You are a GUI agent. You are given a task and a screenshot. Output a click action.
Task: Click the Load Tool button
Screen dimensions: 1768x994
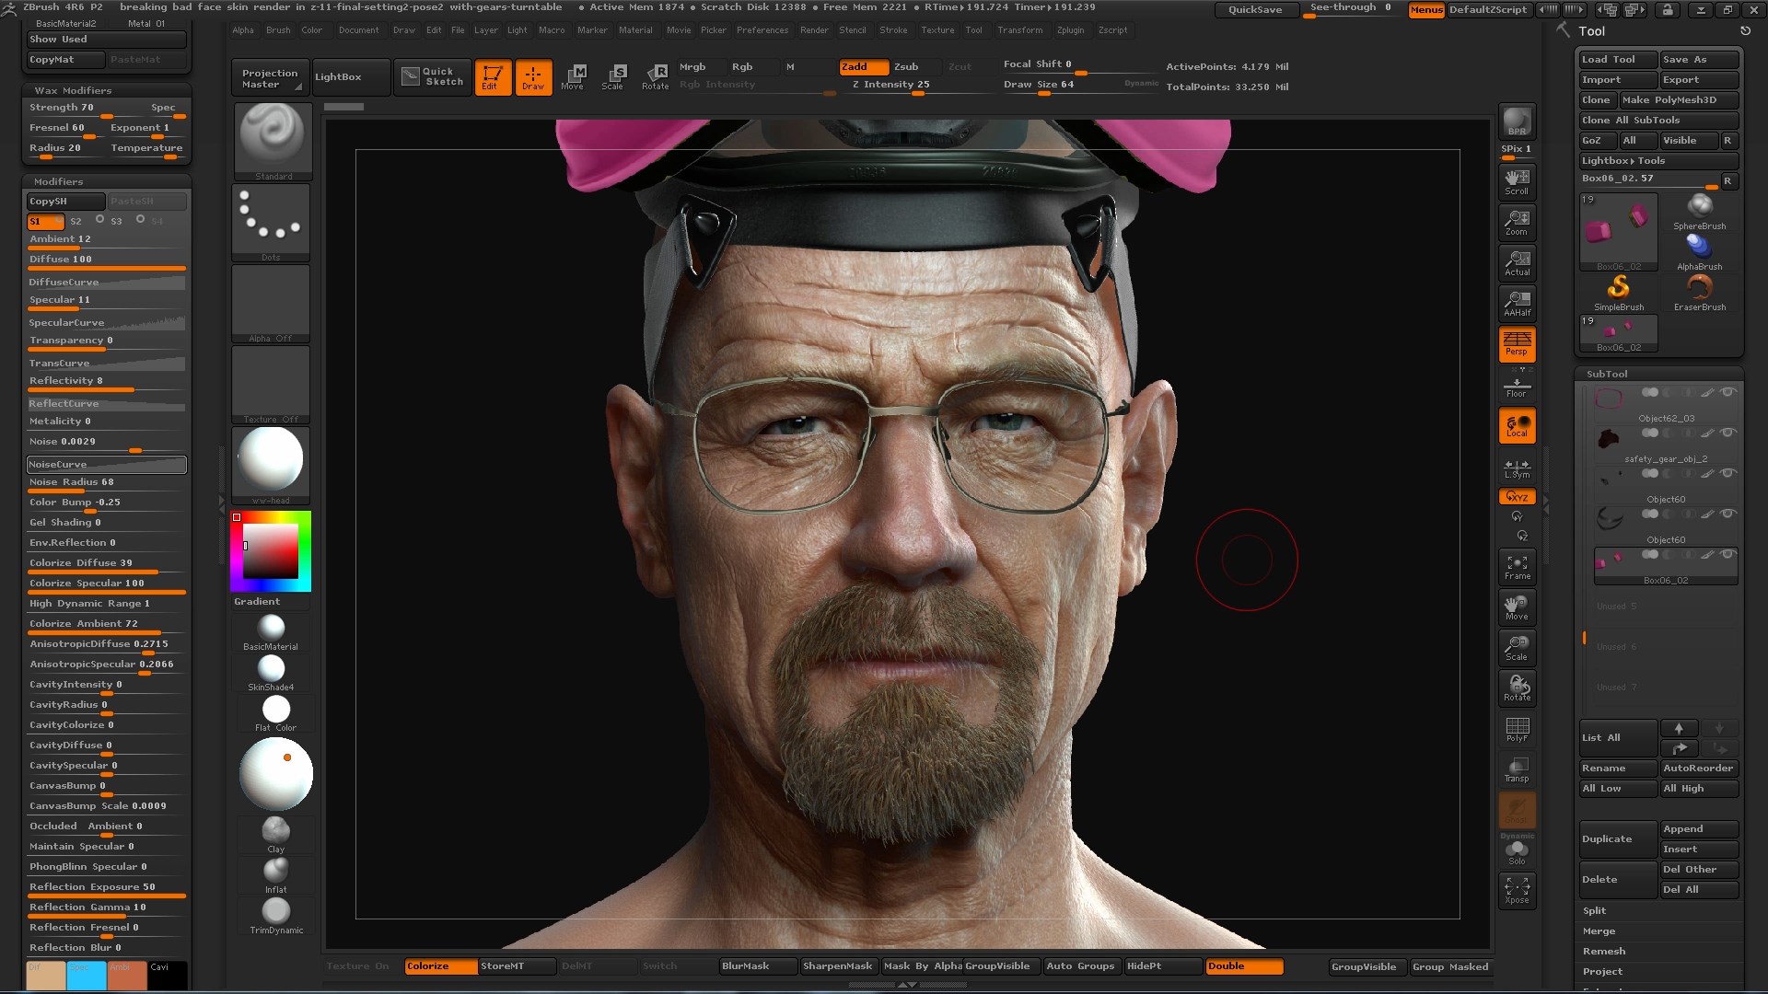1618,59
